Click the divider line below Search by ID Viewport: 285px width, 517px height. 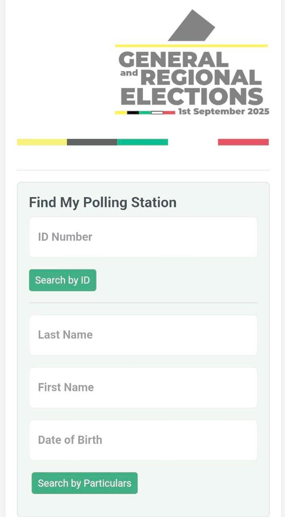[x=143, y=303]
